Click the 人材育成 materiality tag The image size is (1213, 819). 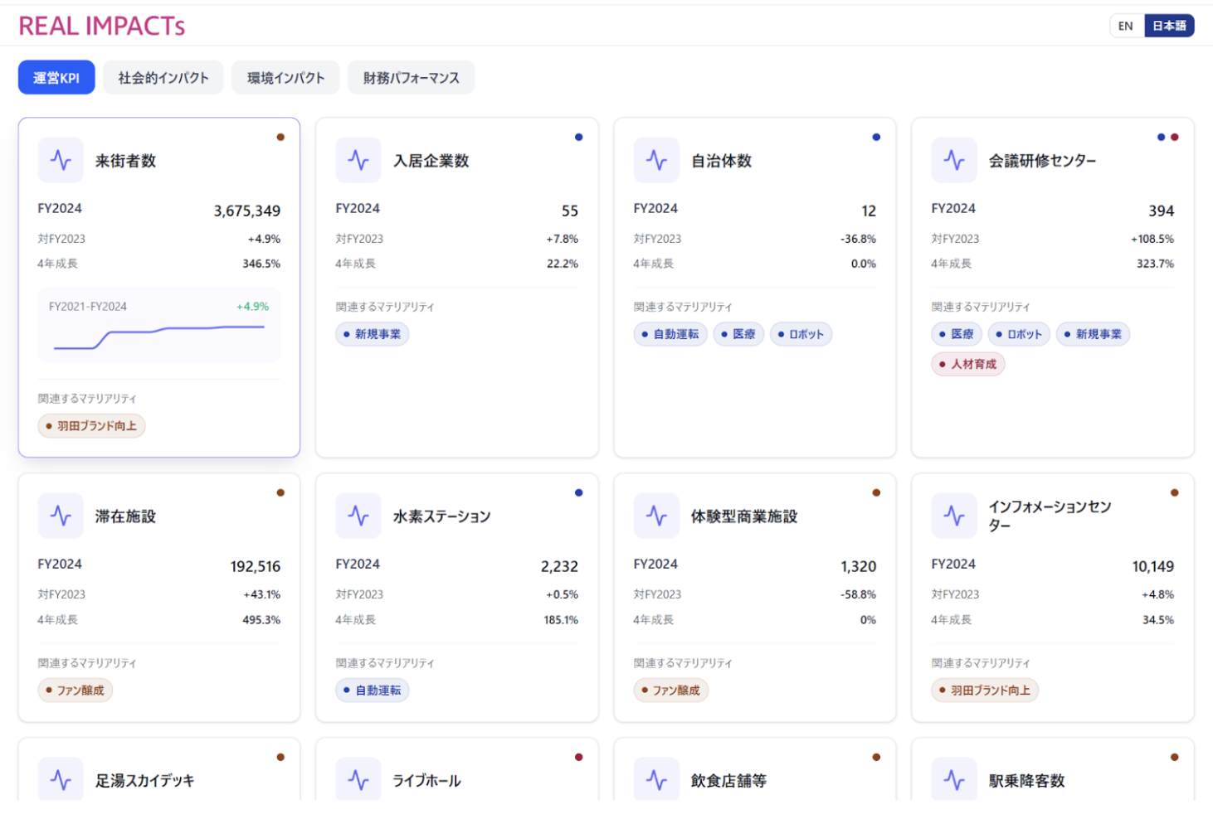pyautogui.click(x=967, y=364)
